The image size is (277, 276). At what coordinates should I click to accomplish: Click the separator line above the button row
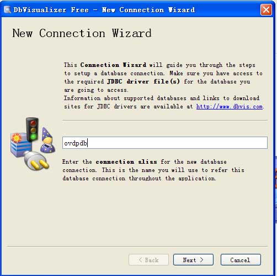point(137,246)
